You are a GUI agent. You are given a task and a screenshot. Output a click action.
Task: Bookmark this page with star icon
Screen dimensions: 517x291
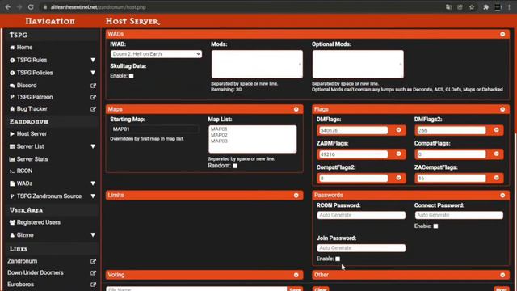pyautogui.click(x=472, y=7)
